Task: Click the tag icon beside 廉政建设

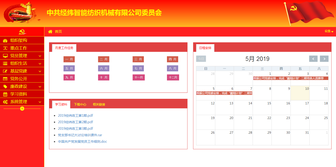Action: (x=5, y=87)
